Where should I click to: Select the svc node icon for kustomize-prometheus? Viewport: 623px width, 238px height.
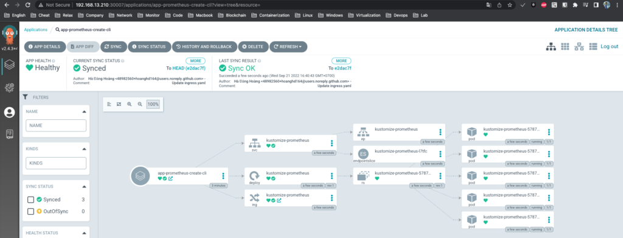pyautogui.click(x=254, y=143)
